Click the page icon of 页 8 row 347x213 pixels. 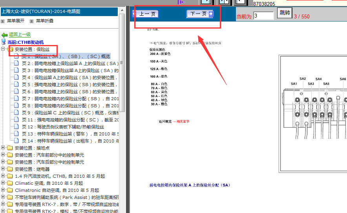pyautogui.click(x=16, y=105)
